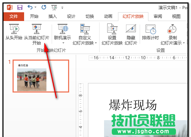Viewport: 191px width, 137px height.
Task: Select the 幻灯片放映 tab
Action: [x=133, y=16]
